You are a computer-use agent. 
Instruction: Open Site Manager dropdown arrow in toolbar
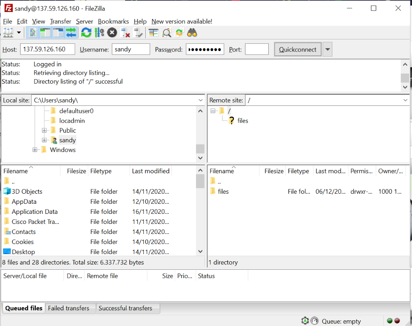coord(19,33)
